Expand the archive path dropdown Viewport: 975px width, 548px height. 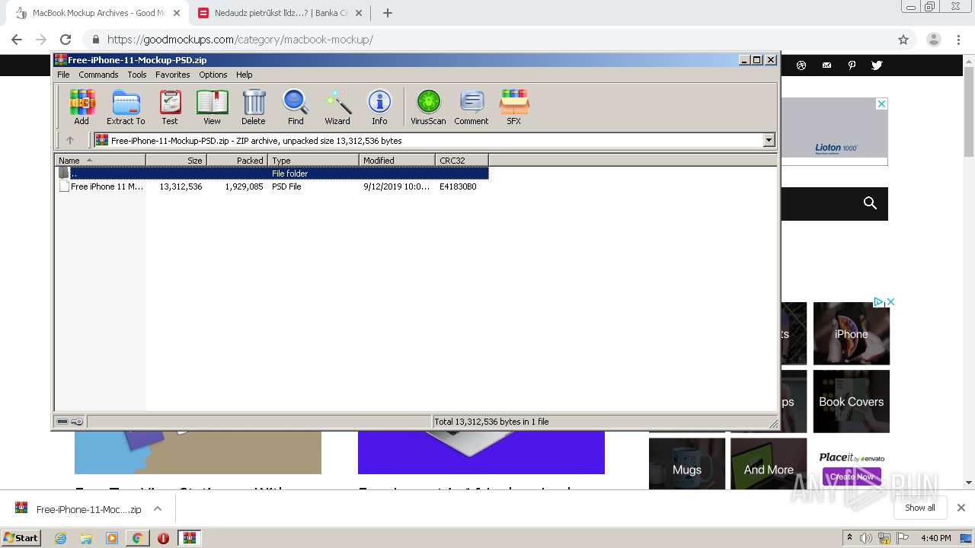(769, 140)
